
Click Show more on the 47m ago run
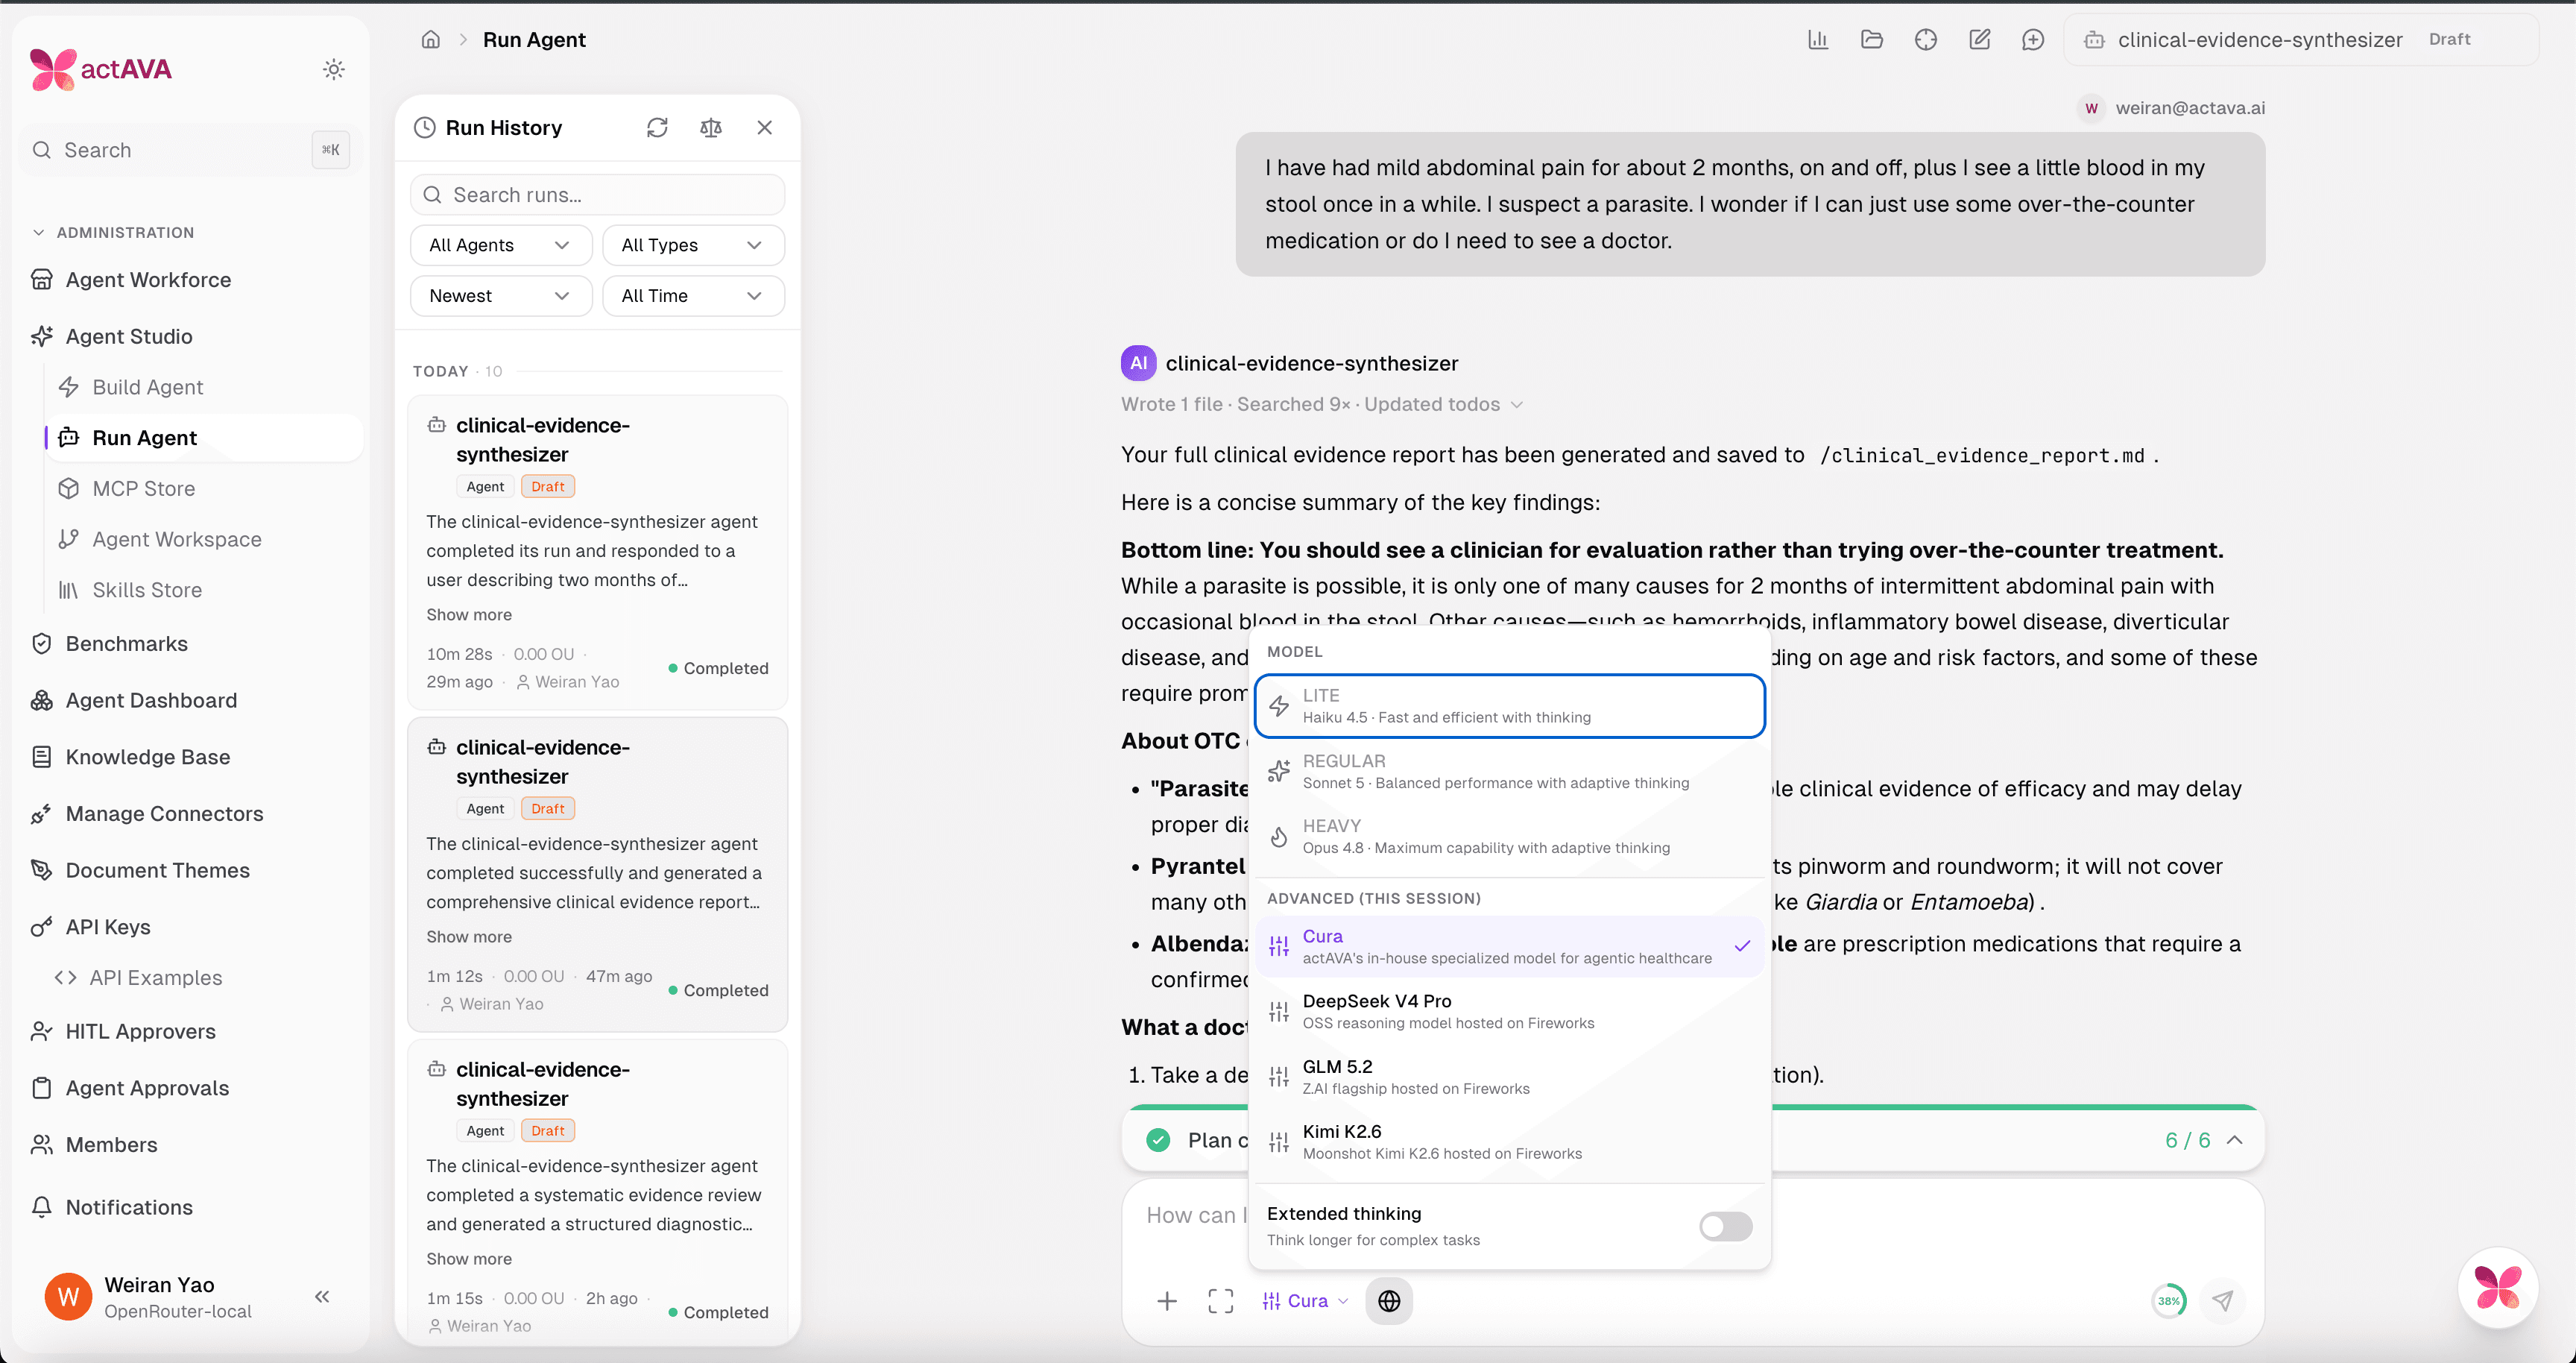click(469, 937)
